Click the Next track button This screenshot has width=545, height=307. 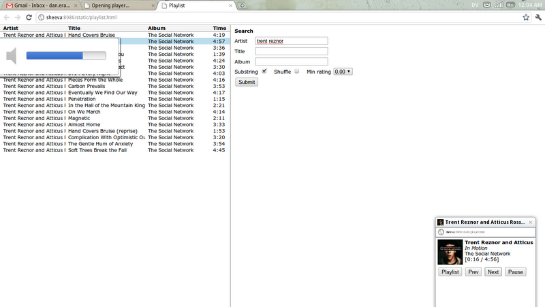point(493,272)
